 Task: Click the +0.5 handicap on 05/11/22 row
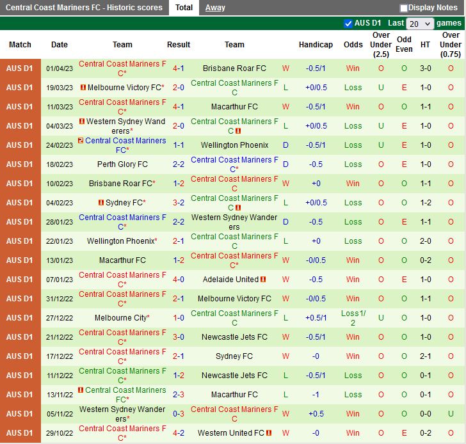coord(316,414)
